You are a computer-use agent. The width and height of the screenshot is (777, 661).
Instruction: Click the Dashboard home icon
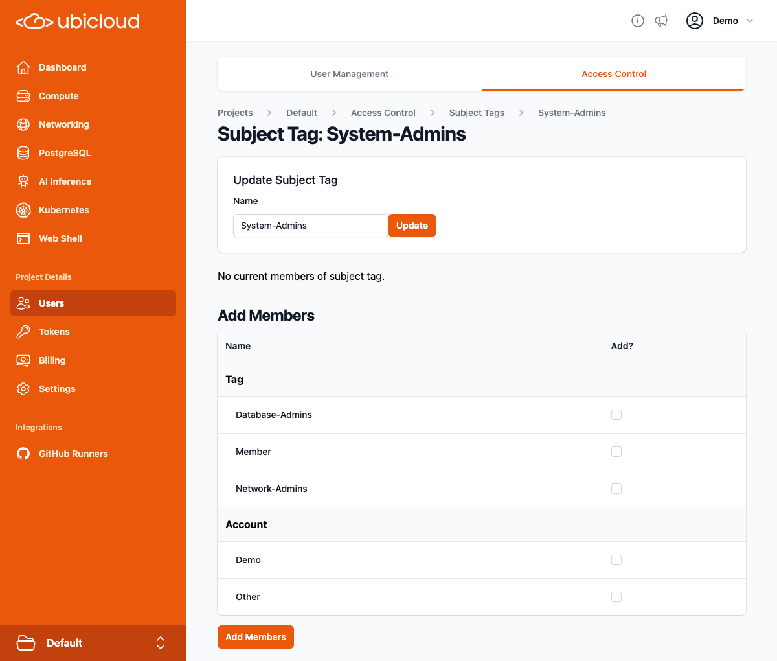coord(23,67)
